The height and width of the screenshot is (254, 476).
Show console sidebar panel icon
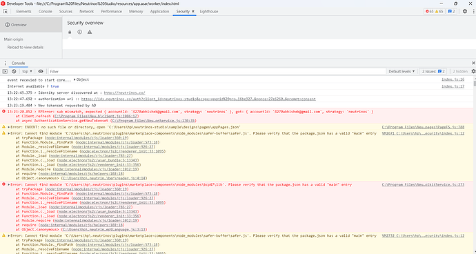pyautogui.click(x=5, y=71)
